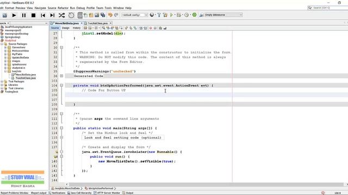Collapse the comment fold at line 110
Screen dimensions: 348x195
tap(61, 114)
